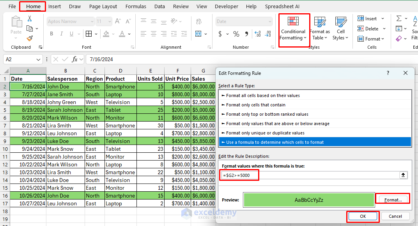Select 'Format only unique or duplicate values' rule

coord(315,133)
